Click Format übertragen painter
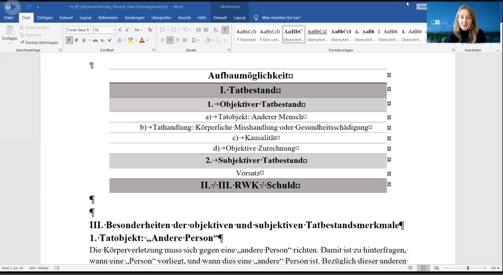Screen dimensions: 503x275 (39, 43)
